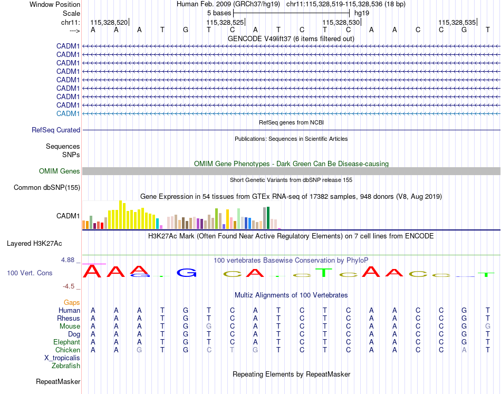This screenshot has width=501, height=394.
Task: Open 'Multiz Alignments of 100 Vertebrates' title
Action: pos(291,295)
